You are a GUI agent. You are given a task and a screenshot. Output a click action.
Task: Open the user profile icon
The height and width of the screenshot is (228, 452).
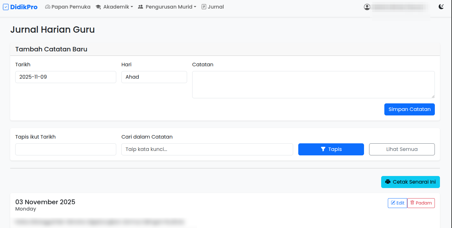[x=367, y=7]
